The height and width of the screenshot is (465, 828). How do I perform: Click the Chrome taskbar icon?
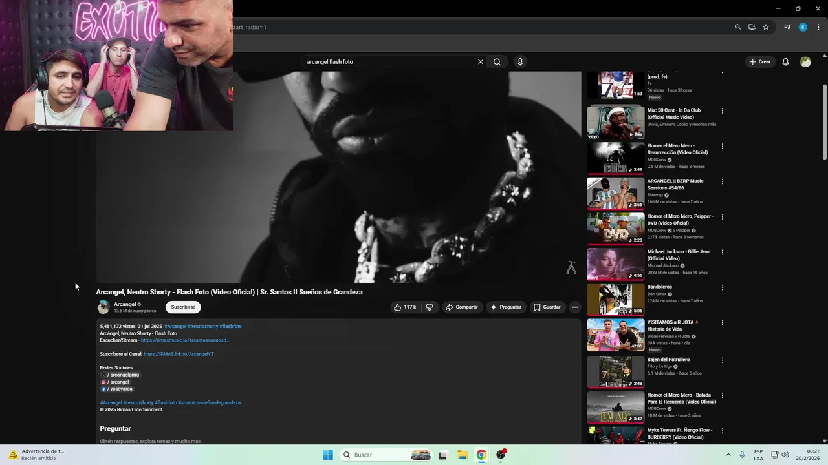(481, 455)
